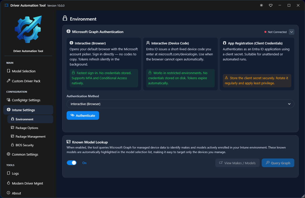Open the Logs page
The height and width of the screenshot is (198, 305).
(x=28, y=173)
